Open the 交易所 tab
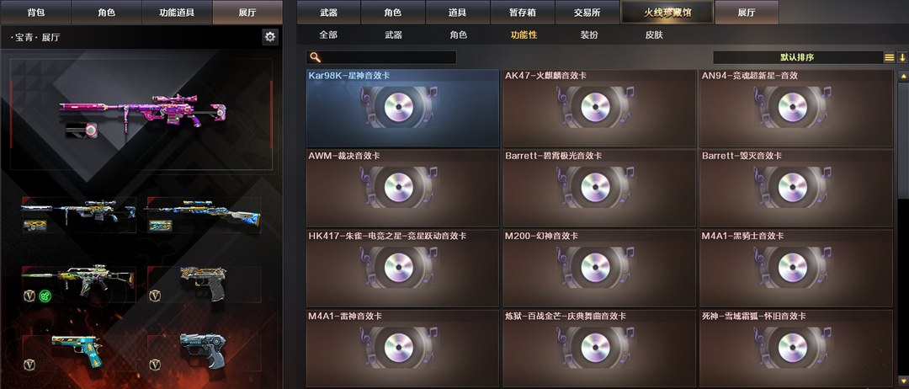 [x=587, y=12]
